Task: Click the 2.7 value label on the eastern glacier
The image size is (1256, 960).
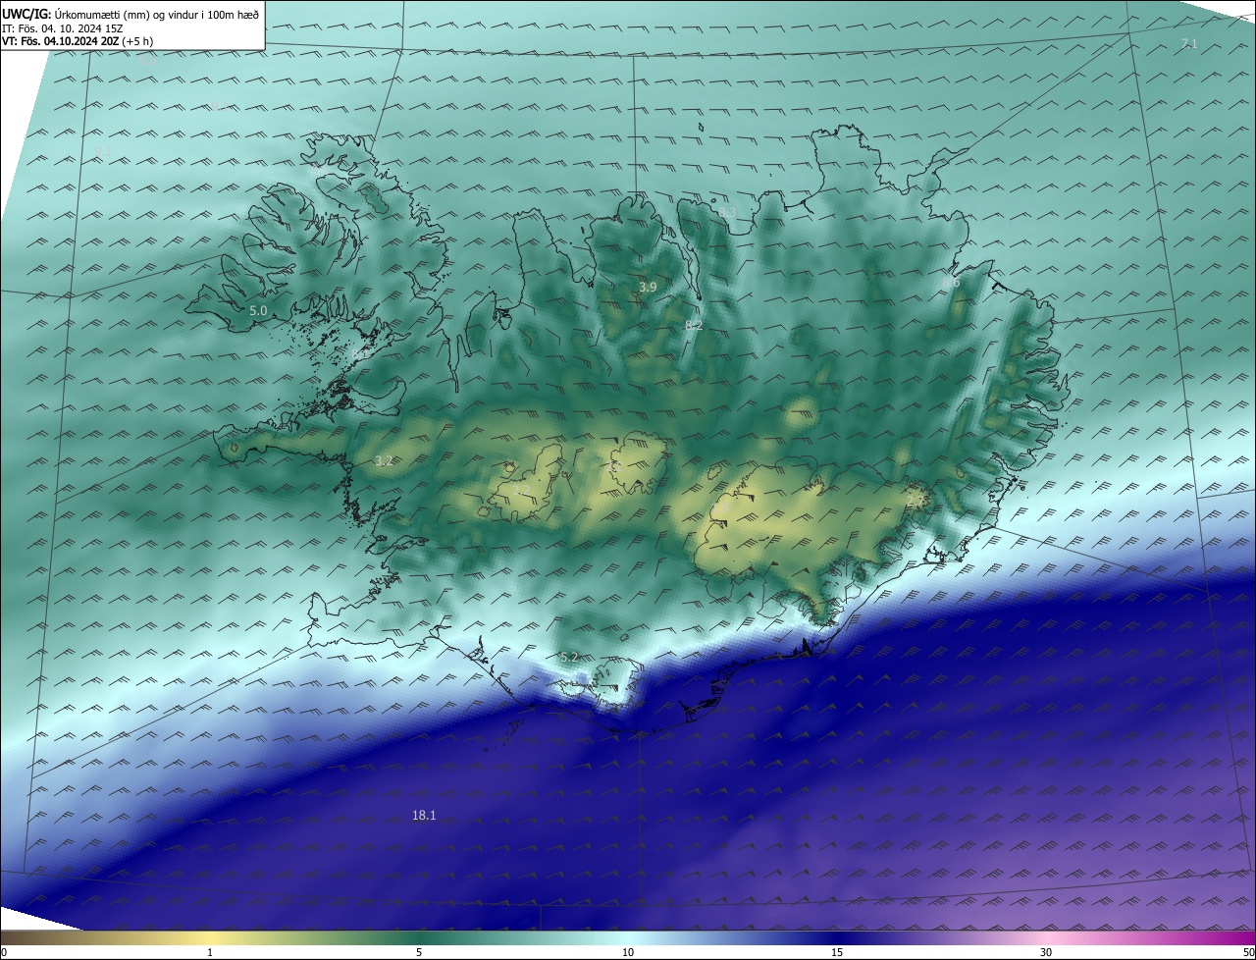Action: point(915,501)
